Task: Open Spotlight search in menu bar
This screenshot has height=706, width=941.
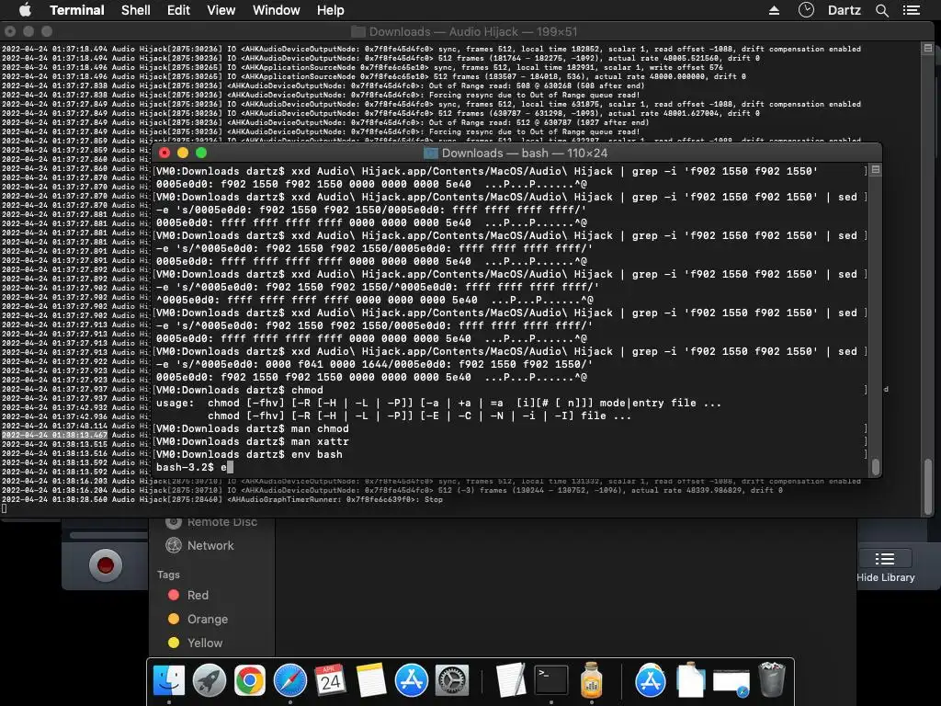Action: point(881,10)
